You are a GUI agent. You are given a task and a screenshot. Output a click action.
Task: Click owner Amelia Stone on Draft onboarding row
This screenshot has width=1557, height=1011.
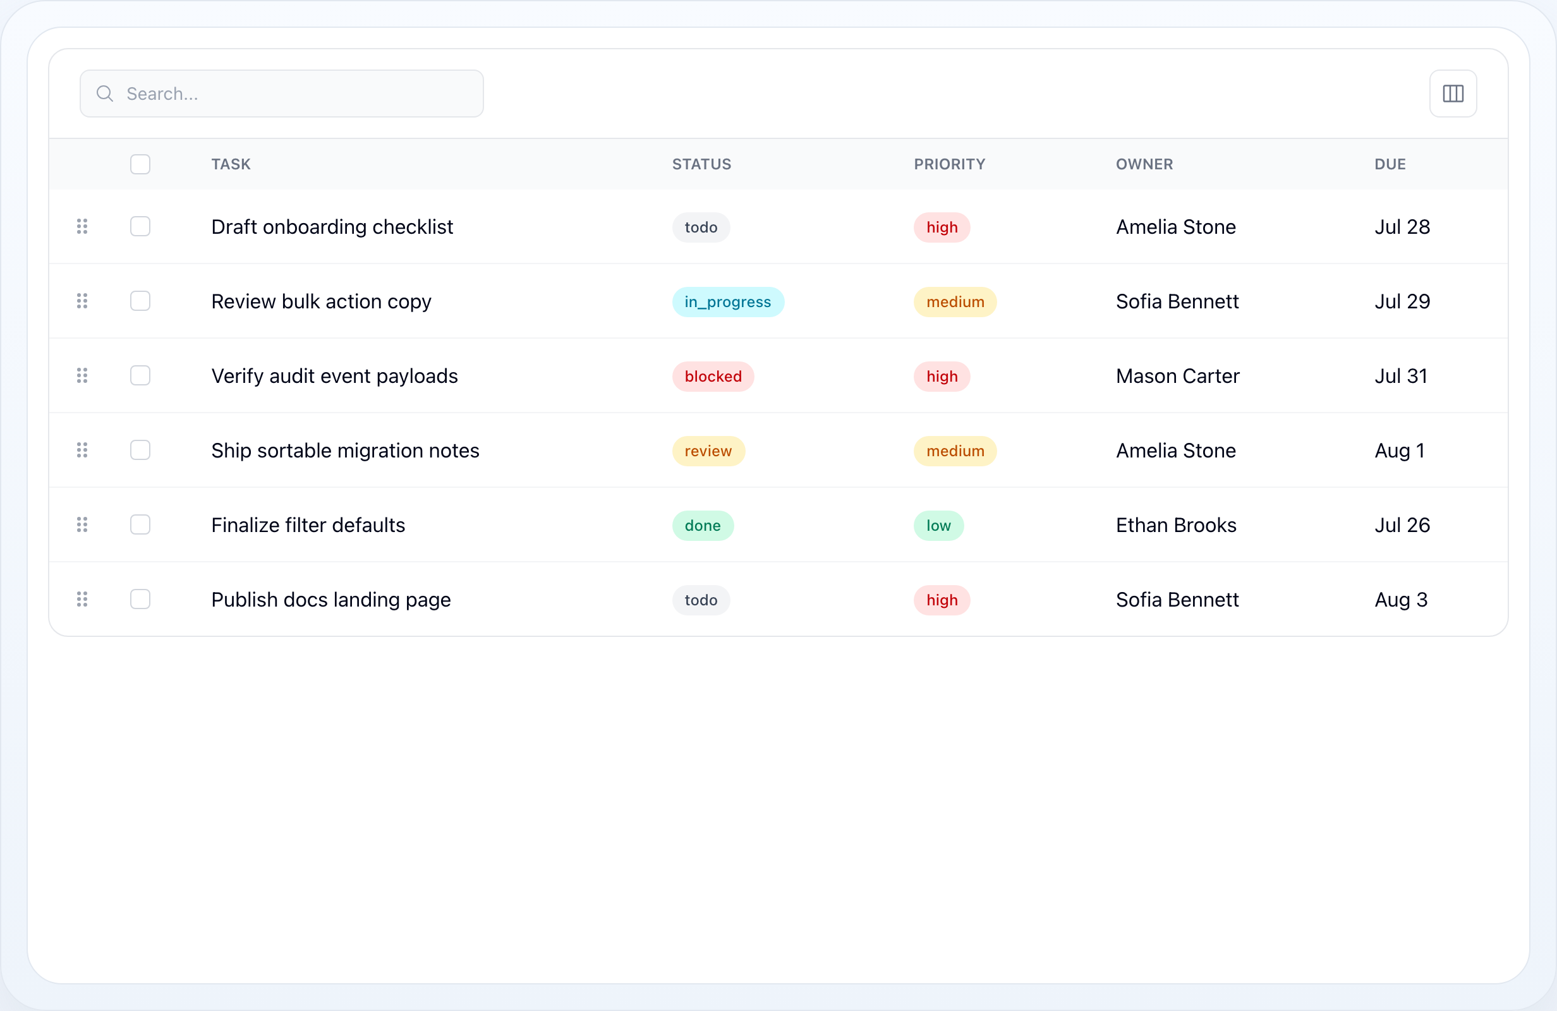tap(1175, 226)
